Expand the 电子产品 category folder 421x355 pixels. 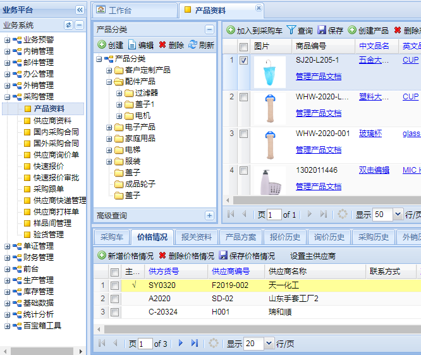(x=109, y=127)
